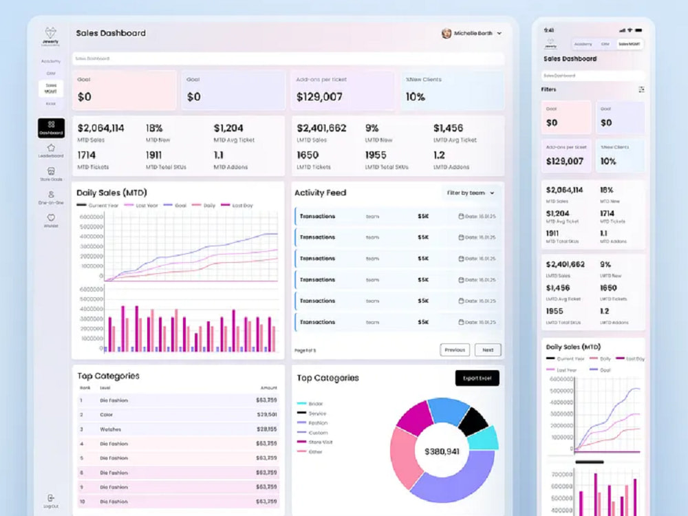This screenshot has width=688, height=516.
Task: Open the Filters slider icon in mobile view
Action: pos(641,89)
